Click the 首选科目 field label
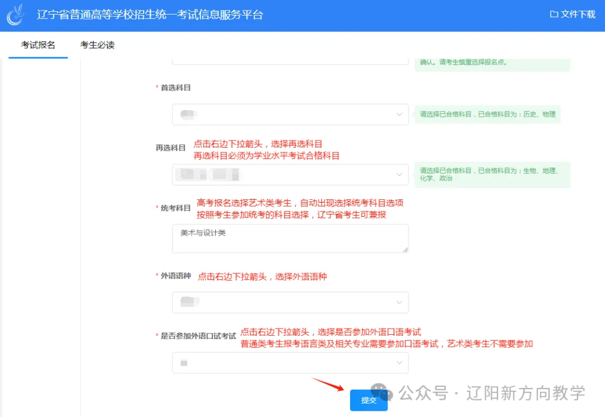The height and width of the screenshot is (417, 605). pos(175,88)
